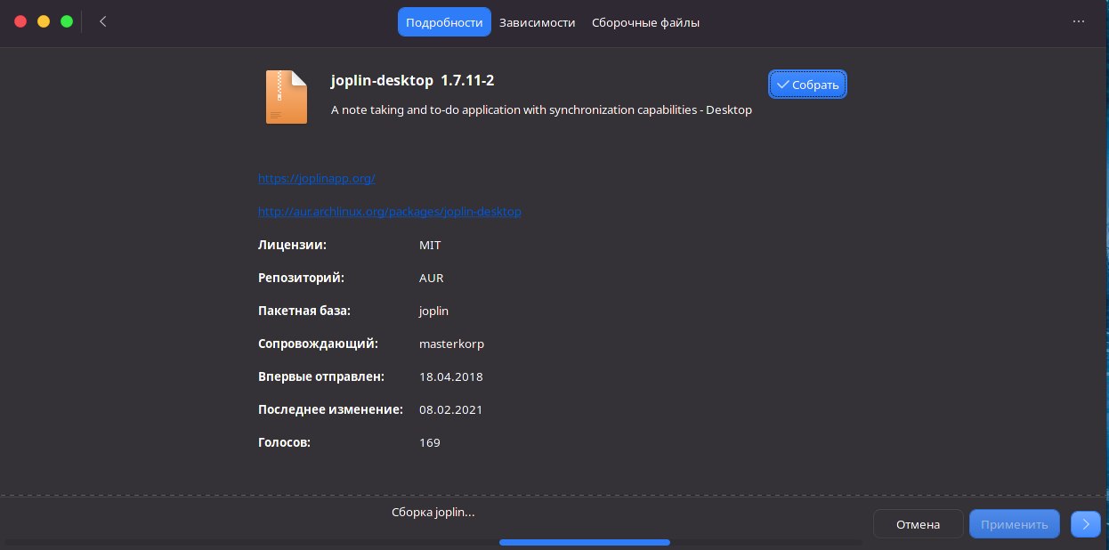Click the AUR repository value
Viewport: 1109px width, 550px height.
coord(431,278)
